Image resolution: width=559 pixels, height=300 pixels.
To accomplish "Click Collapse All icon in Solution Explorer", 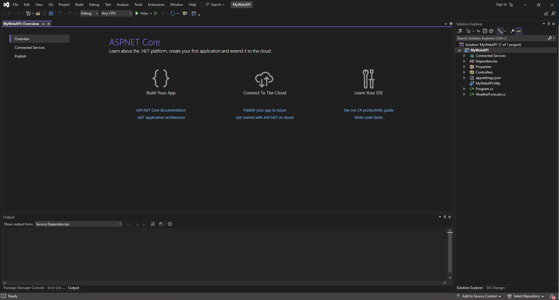I will pos(485,31).
